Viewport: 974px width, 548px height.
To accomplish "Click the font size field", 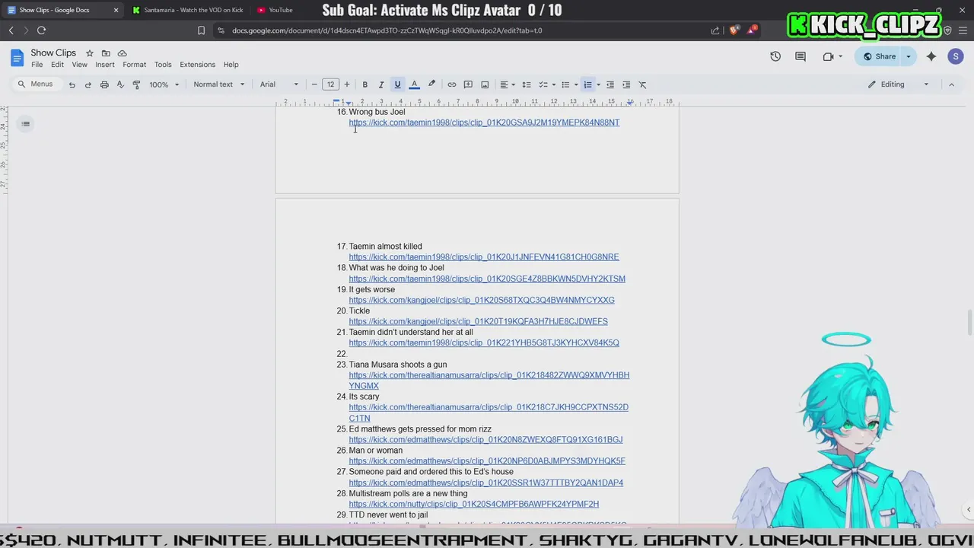I will [x=330, y=84].
